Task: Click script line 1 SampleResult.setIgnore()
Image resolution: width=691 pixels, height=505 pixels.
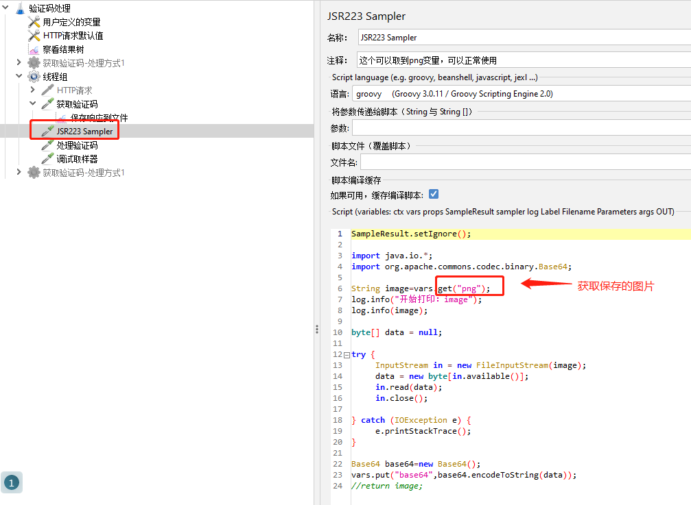Action: (x=411, y=234)
